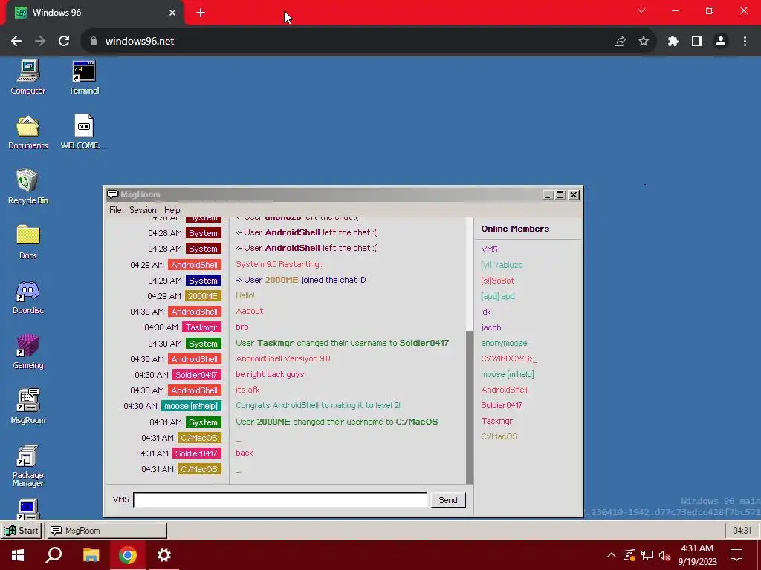Open the Windows Start menu
The image size is (761, 570).
(18, 555)
